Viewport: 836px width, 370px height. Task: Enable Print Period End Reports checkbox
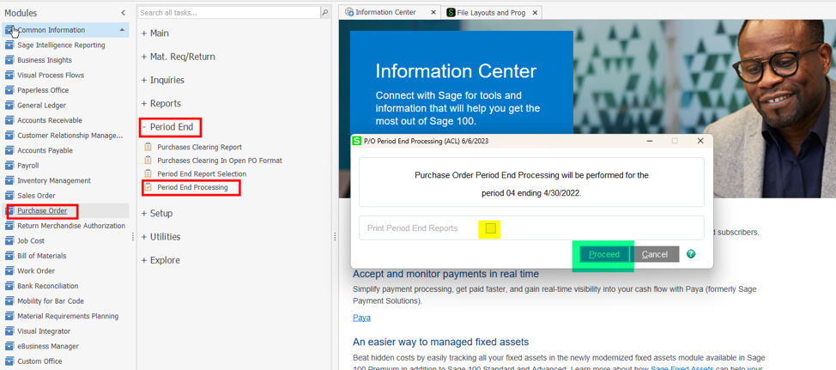tap(491, 228)
